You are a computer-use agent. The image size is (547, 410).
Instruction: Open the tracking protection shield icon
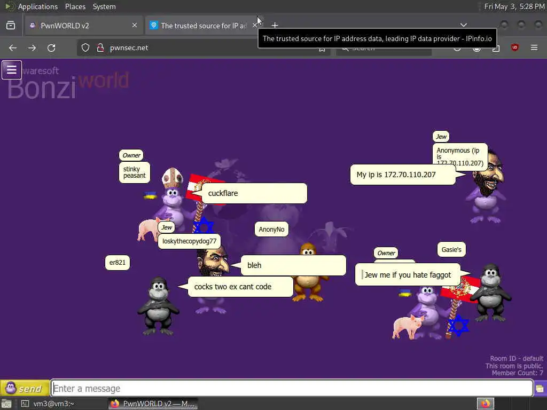tap(85, 48)
